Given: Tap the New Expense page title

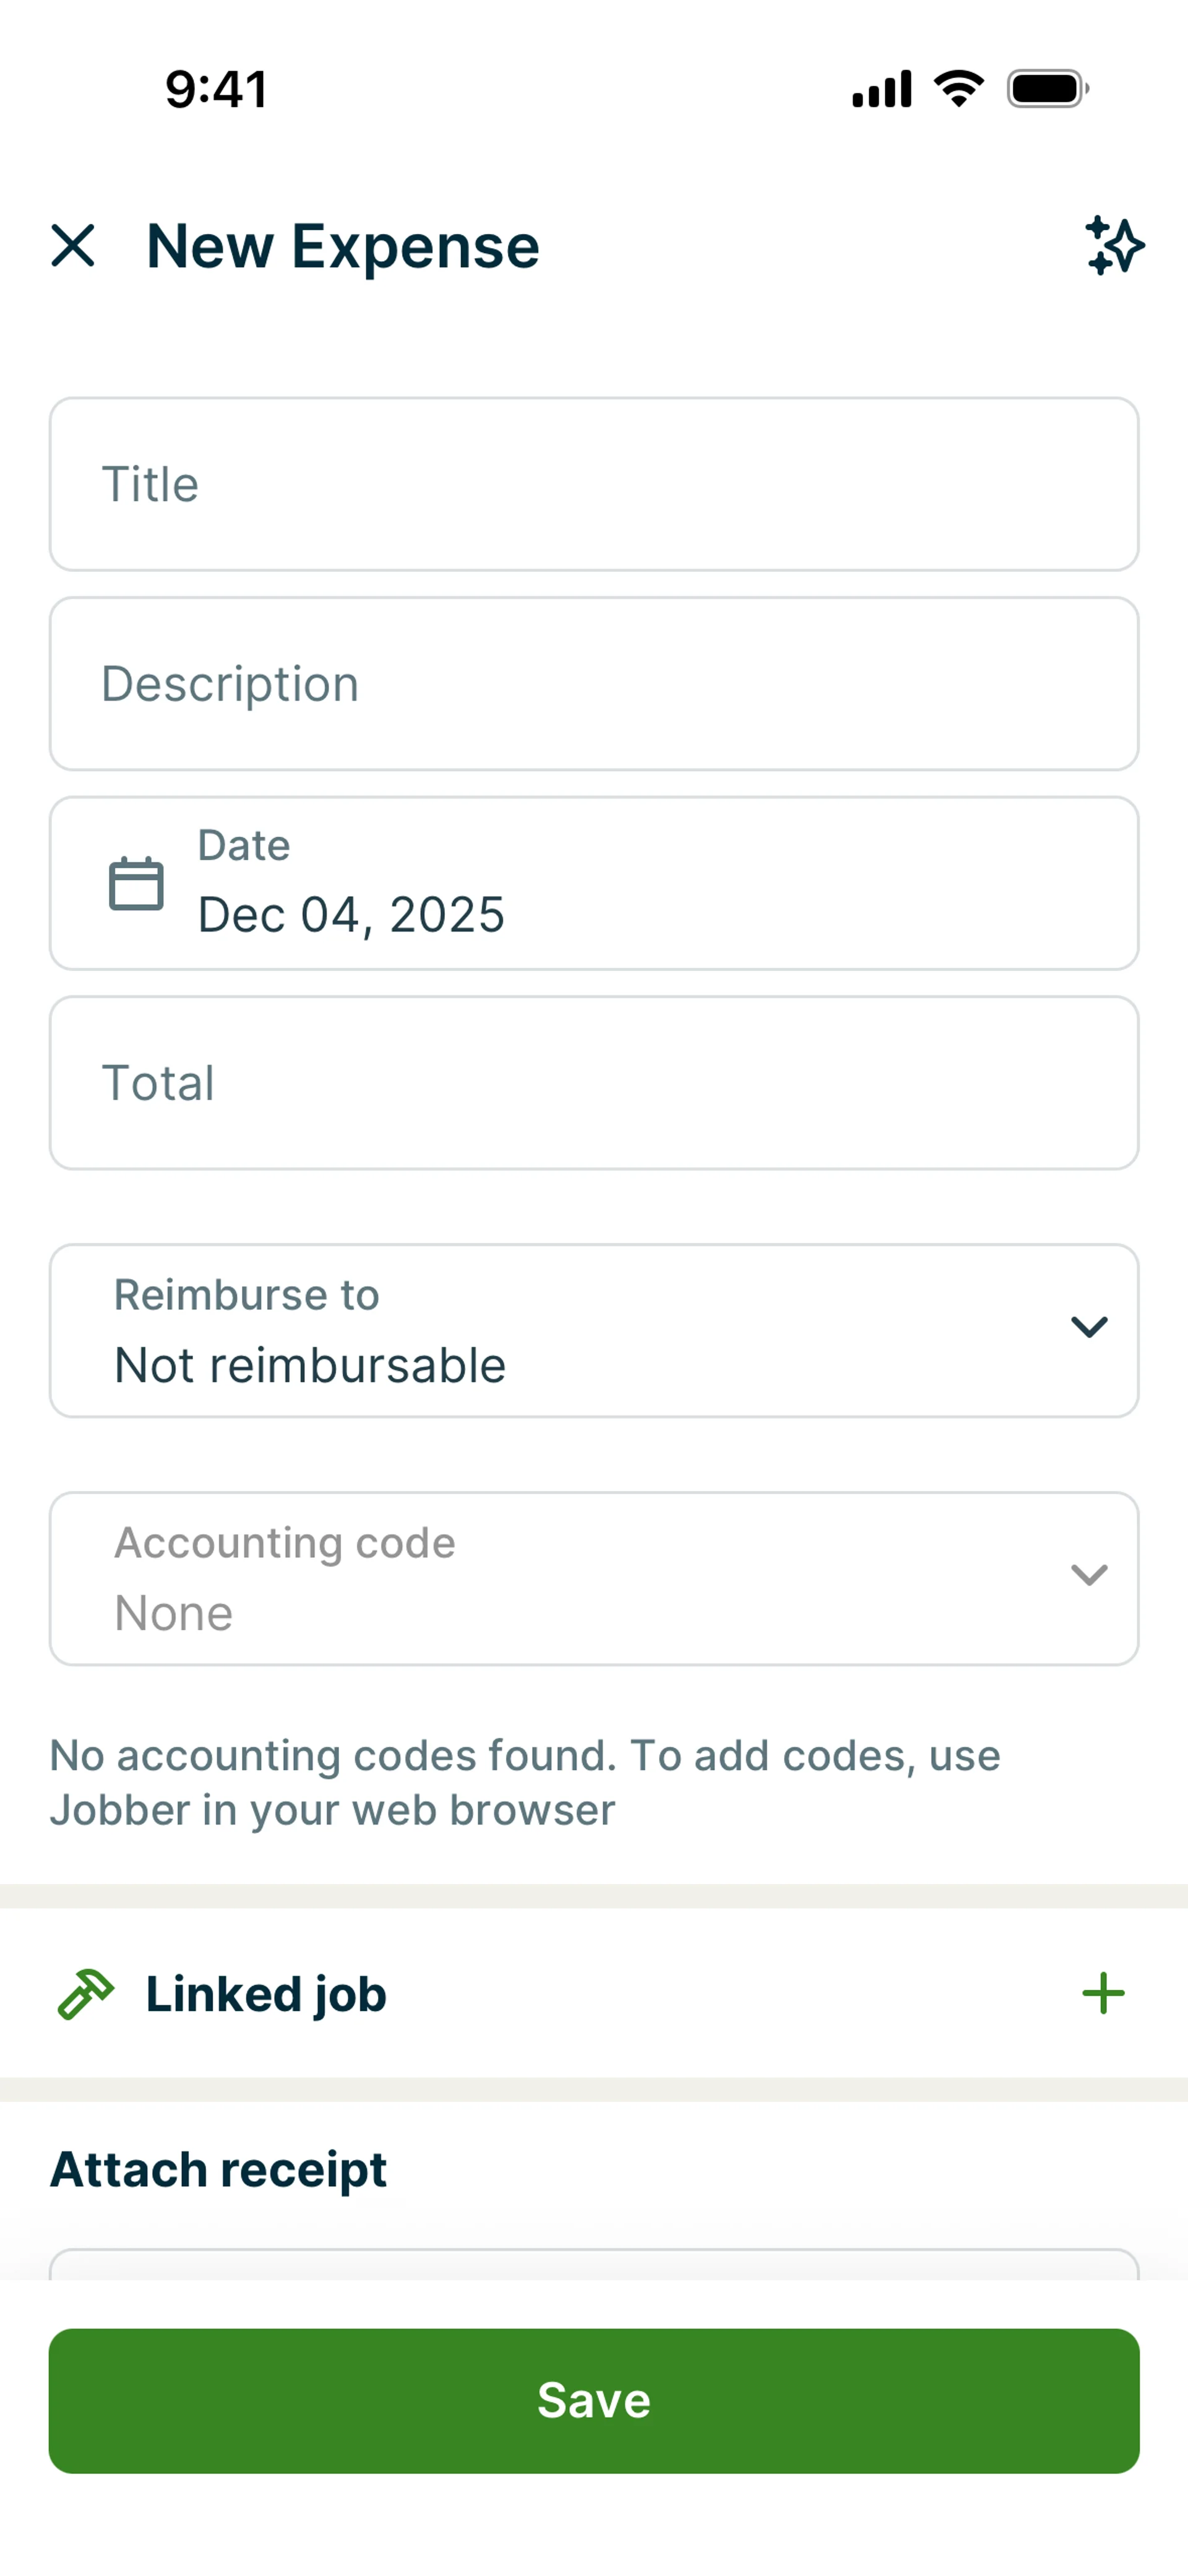Looking at the screenshot, I should tap(343, 246).
